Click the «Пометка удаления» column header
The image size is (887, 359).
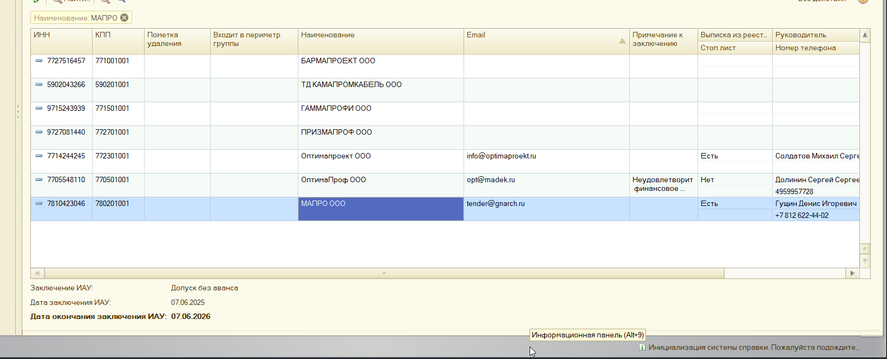[x=177, y=41]
